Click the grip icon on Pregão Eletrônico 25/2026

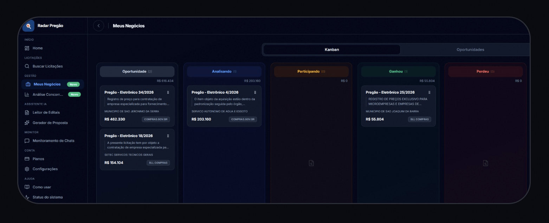429,93
